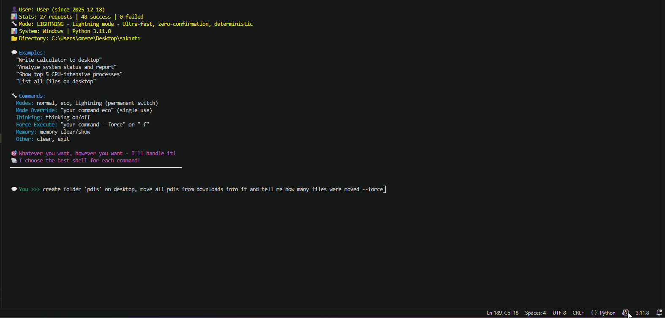The height and width of the screenshot is (318, 665).
Task: Click directory path 'C:\Users\omere\Desktop\sıkıntı'
Action: [96, 38]
